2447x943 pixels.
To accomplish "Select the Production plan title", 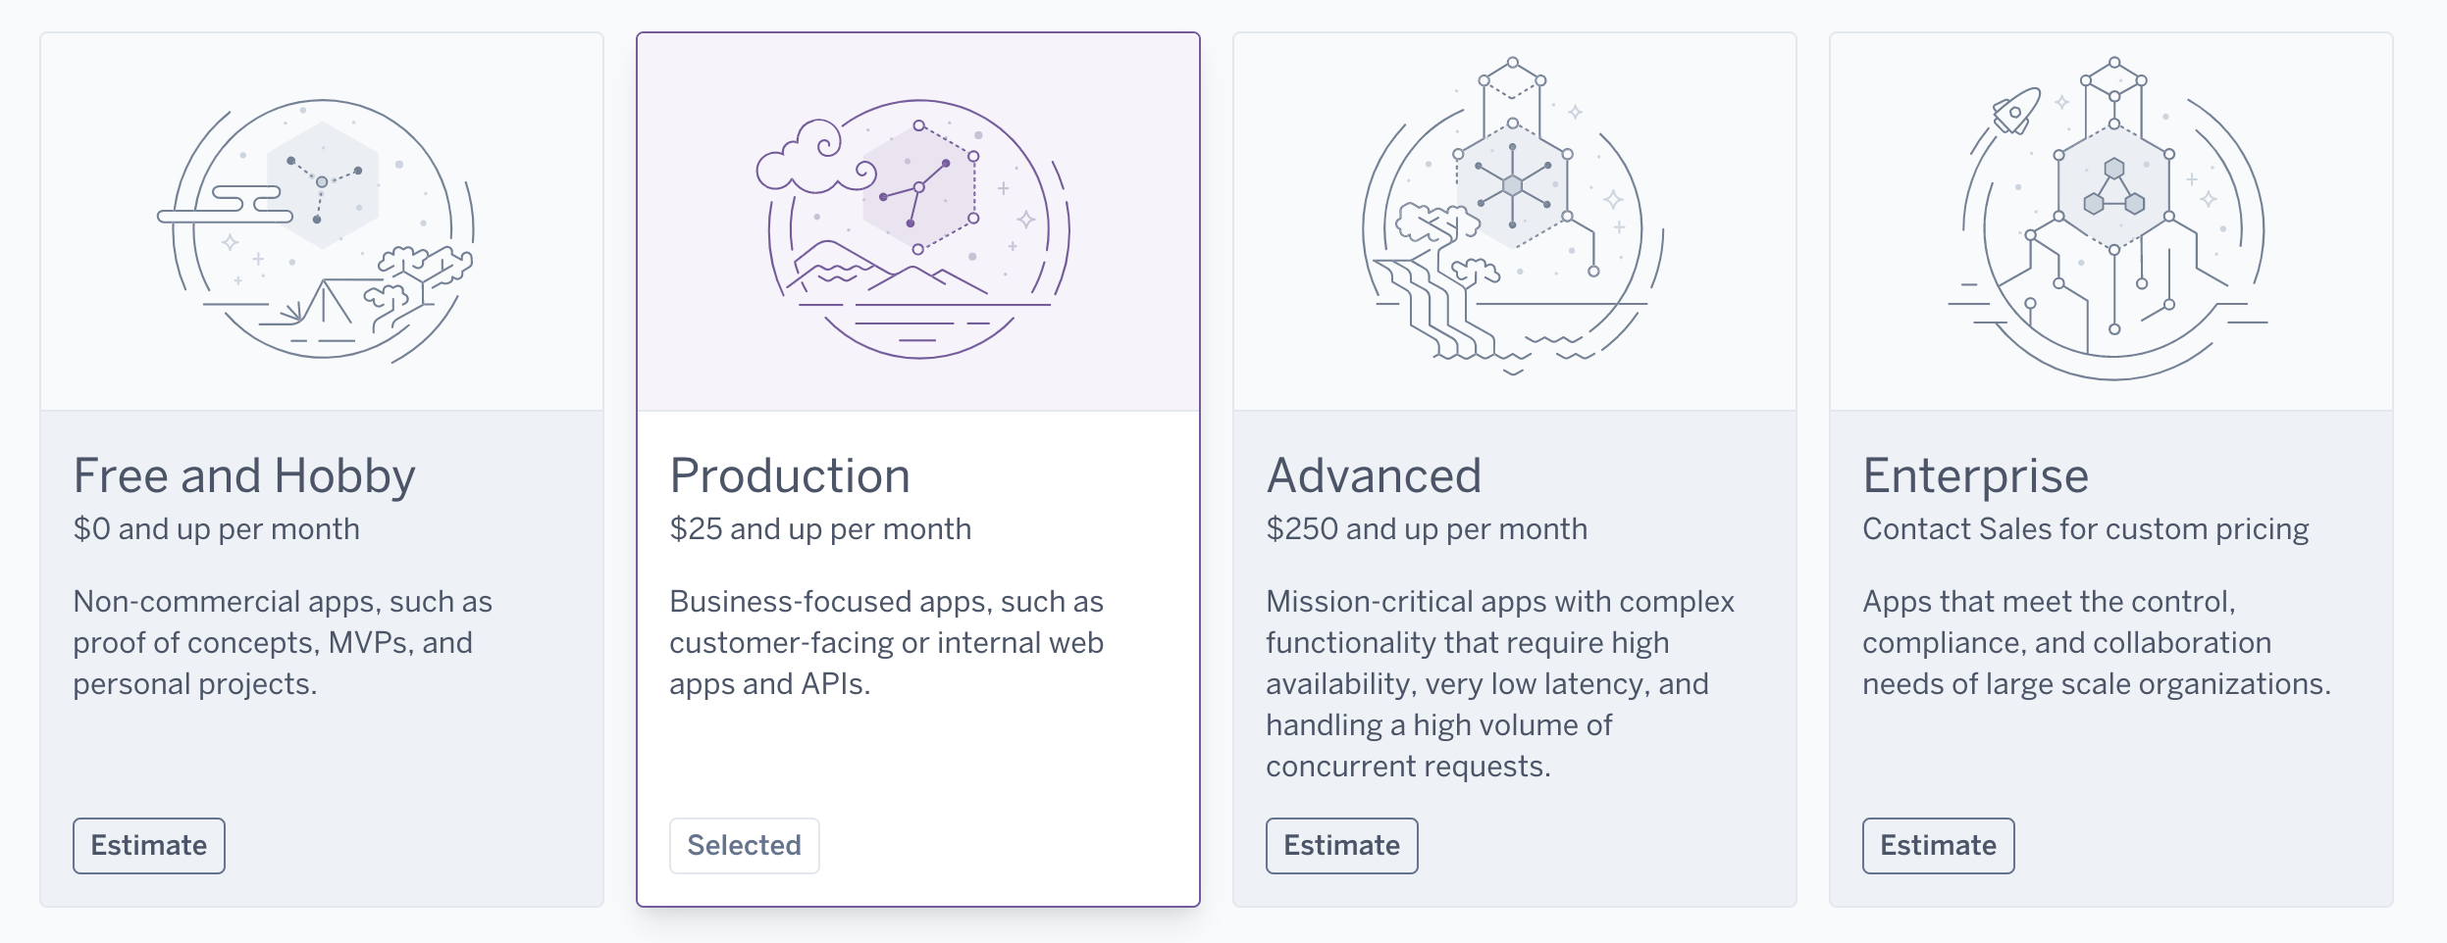I will coord(790,476).
